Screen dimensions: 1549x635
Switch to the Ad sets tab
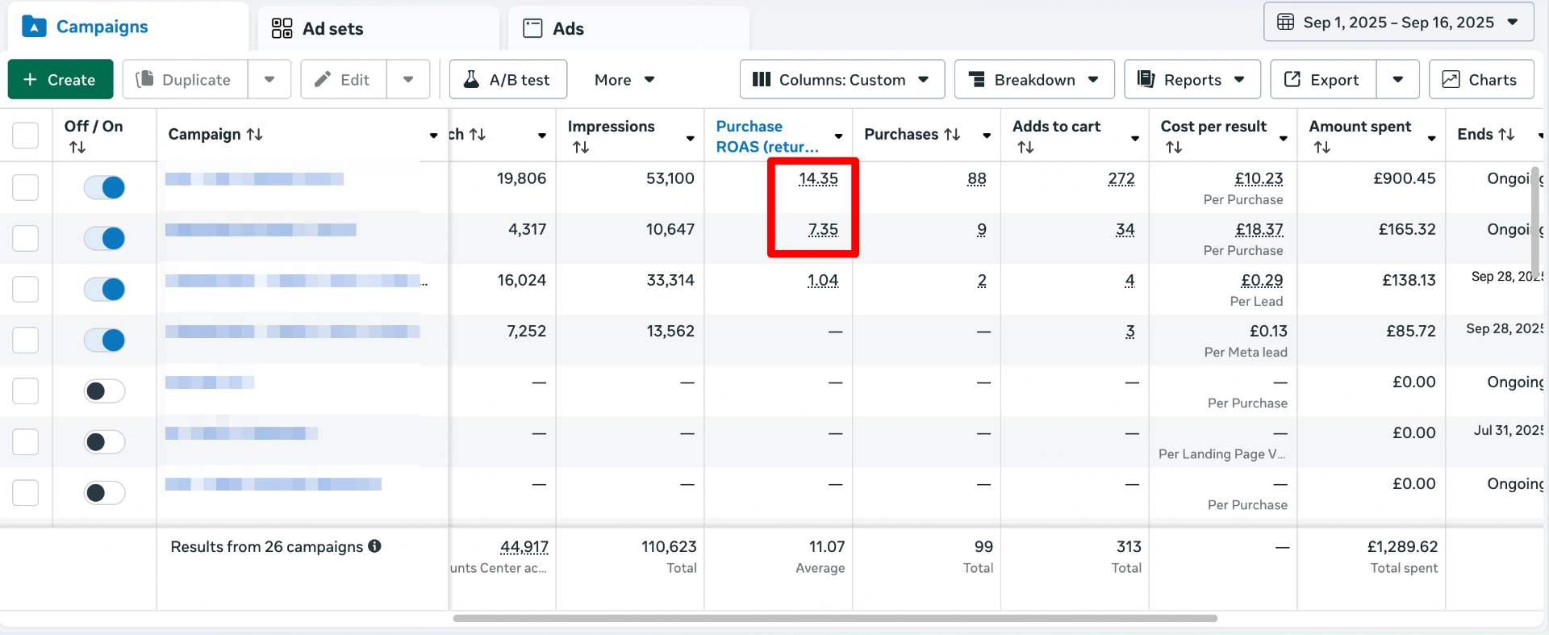click(332, 29)
